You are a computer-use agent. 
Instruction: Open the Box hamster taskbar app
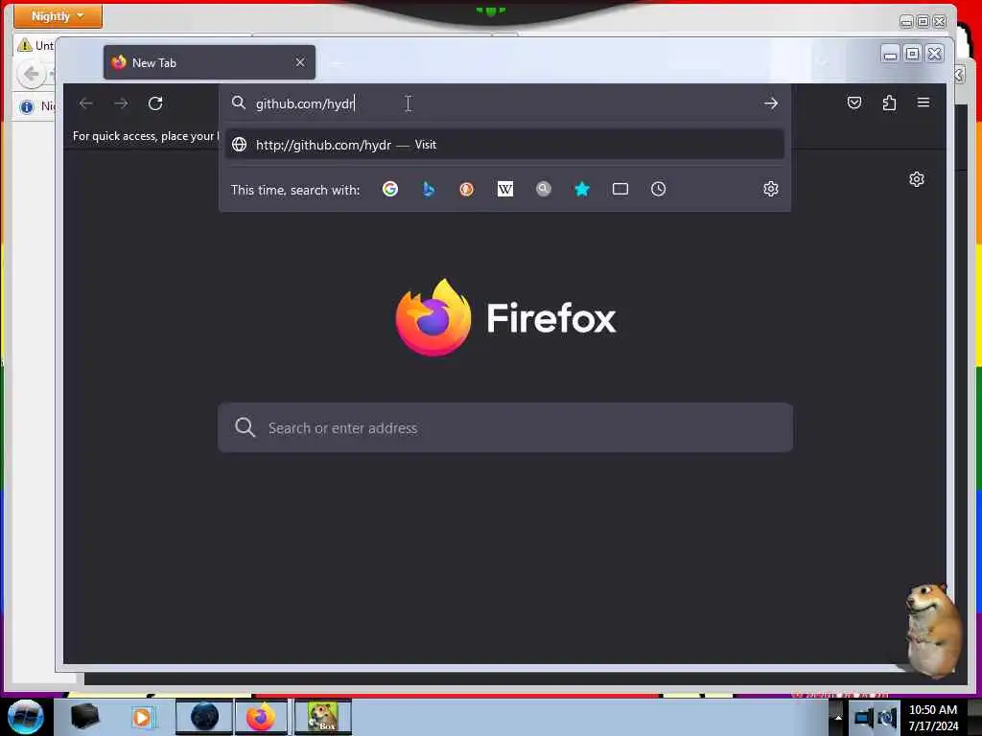[322, 717]
